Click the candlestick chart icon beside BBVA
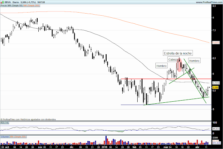Viewport: 223px width, 149px height. pyautogui.click(x=2, y=2)
